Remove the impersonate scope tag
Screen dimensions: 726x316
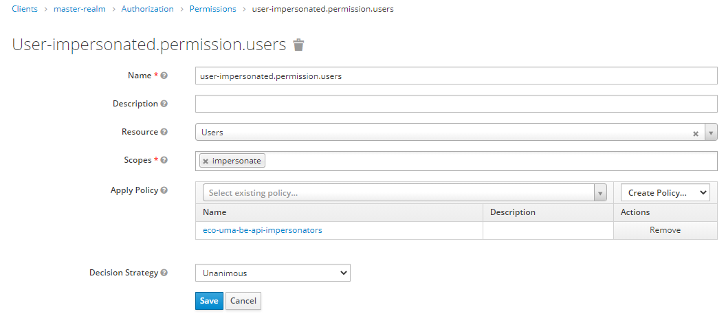click(206, 161)
